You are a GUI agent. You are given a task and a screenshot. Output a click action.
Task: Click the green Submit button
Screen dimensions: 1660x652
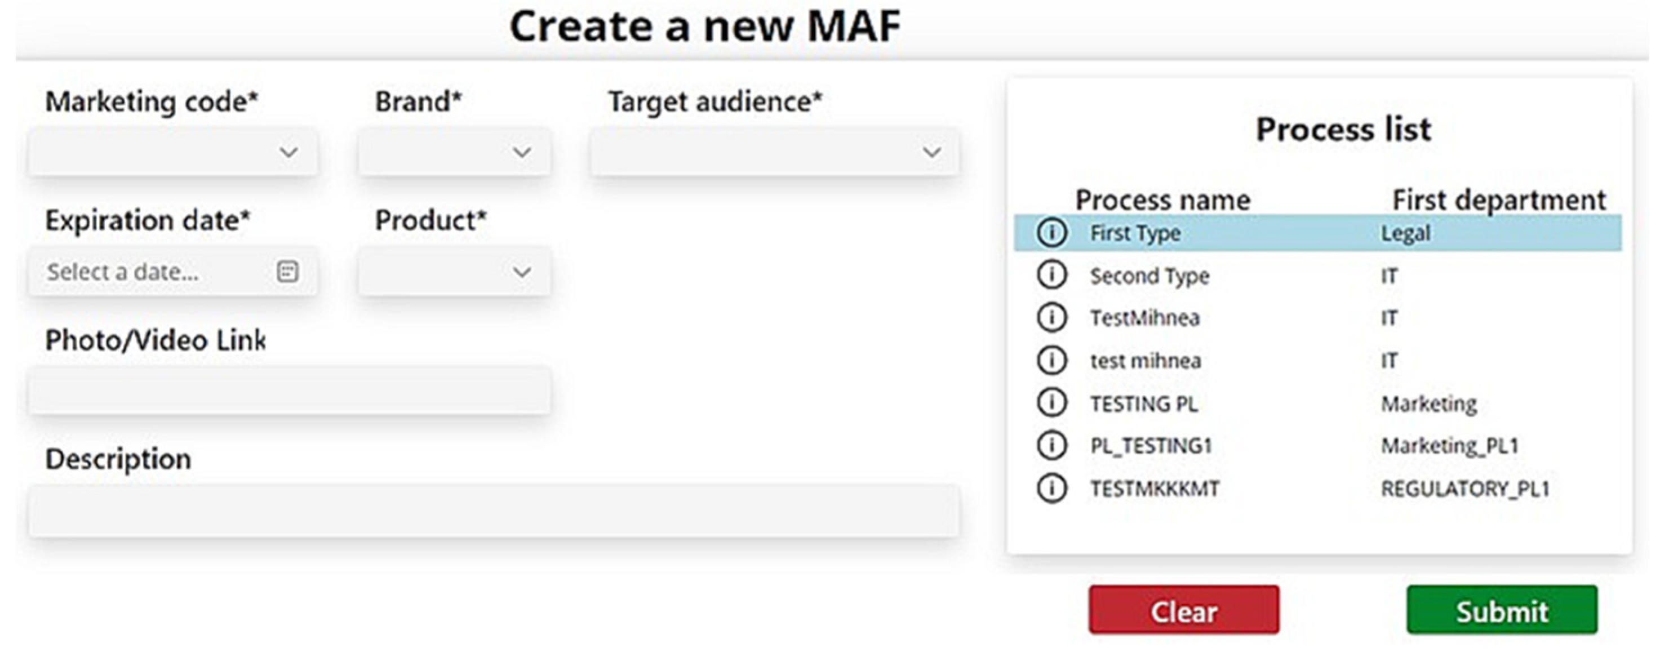[x=1502, y=610]
